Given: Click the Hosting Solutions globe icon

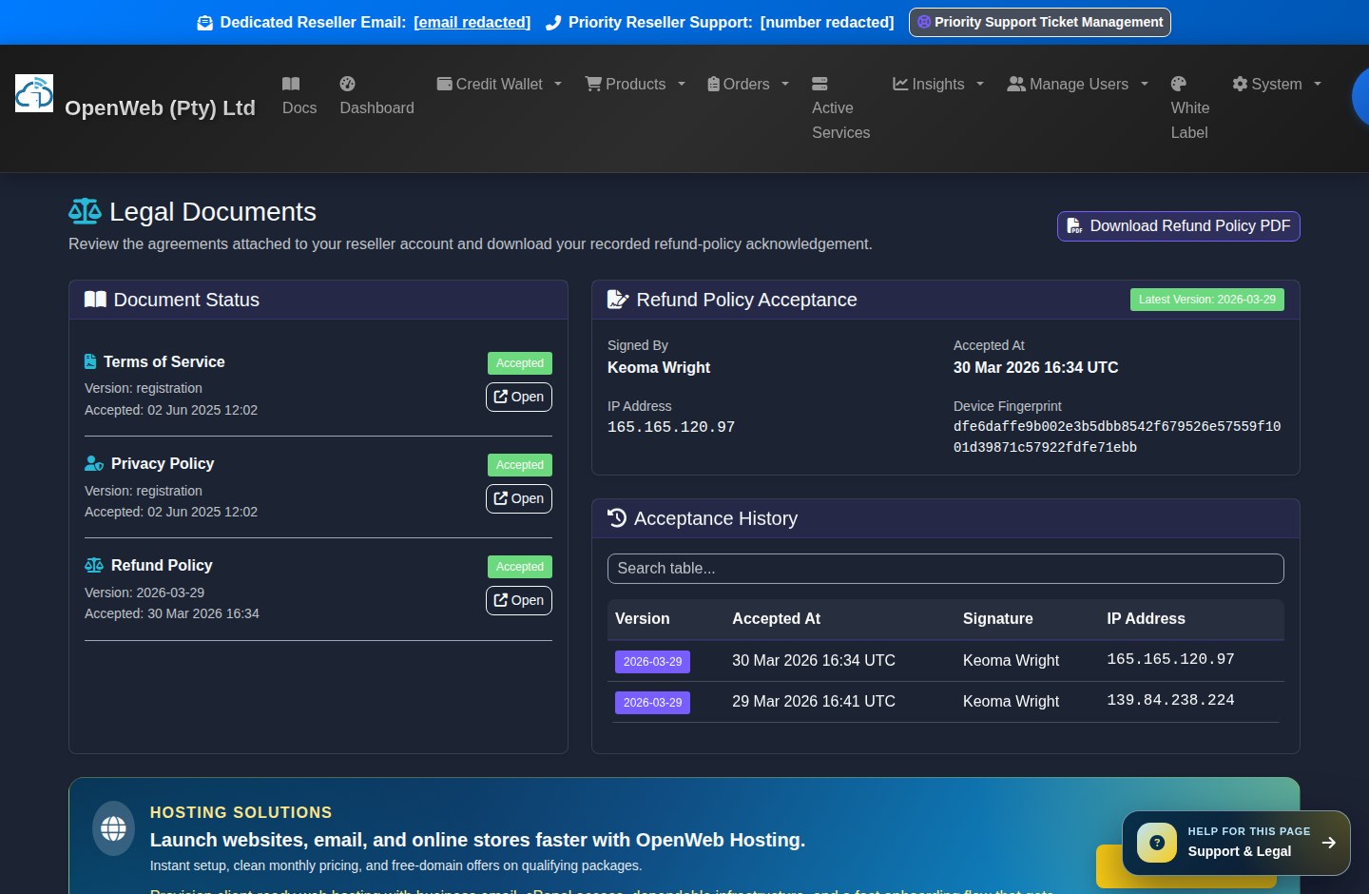Looking at the screenshot, I should coord(113,828).
